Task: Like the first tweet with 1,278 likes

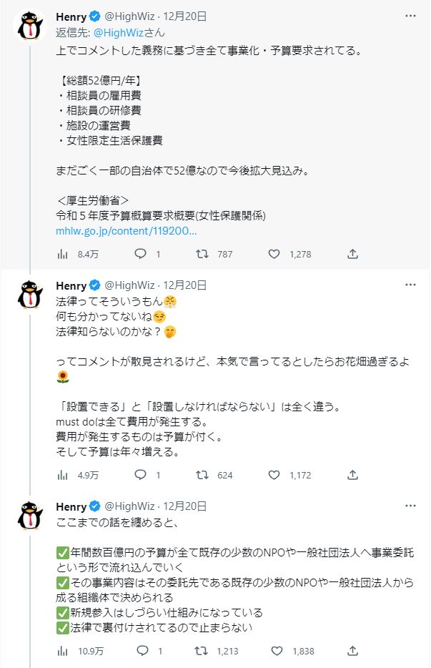Action: pyautogui.click(x=276, y=253)
